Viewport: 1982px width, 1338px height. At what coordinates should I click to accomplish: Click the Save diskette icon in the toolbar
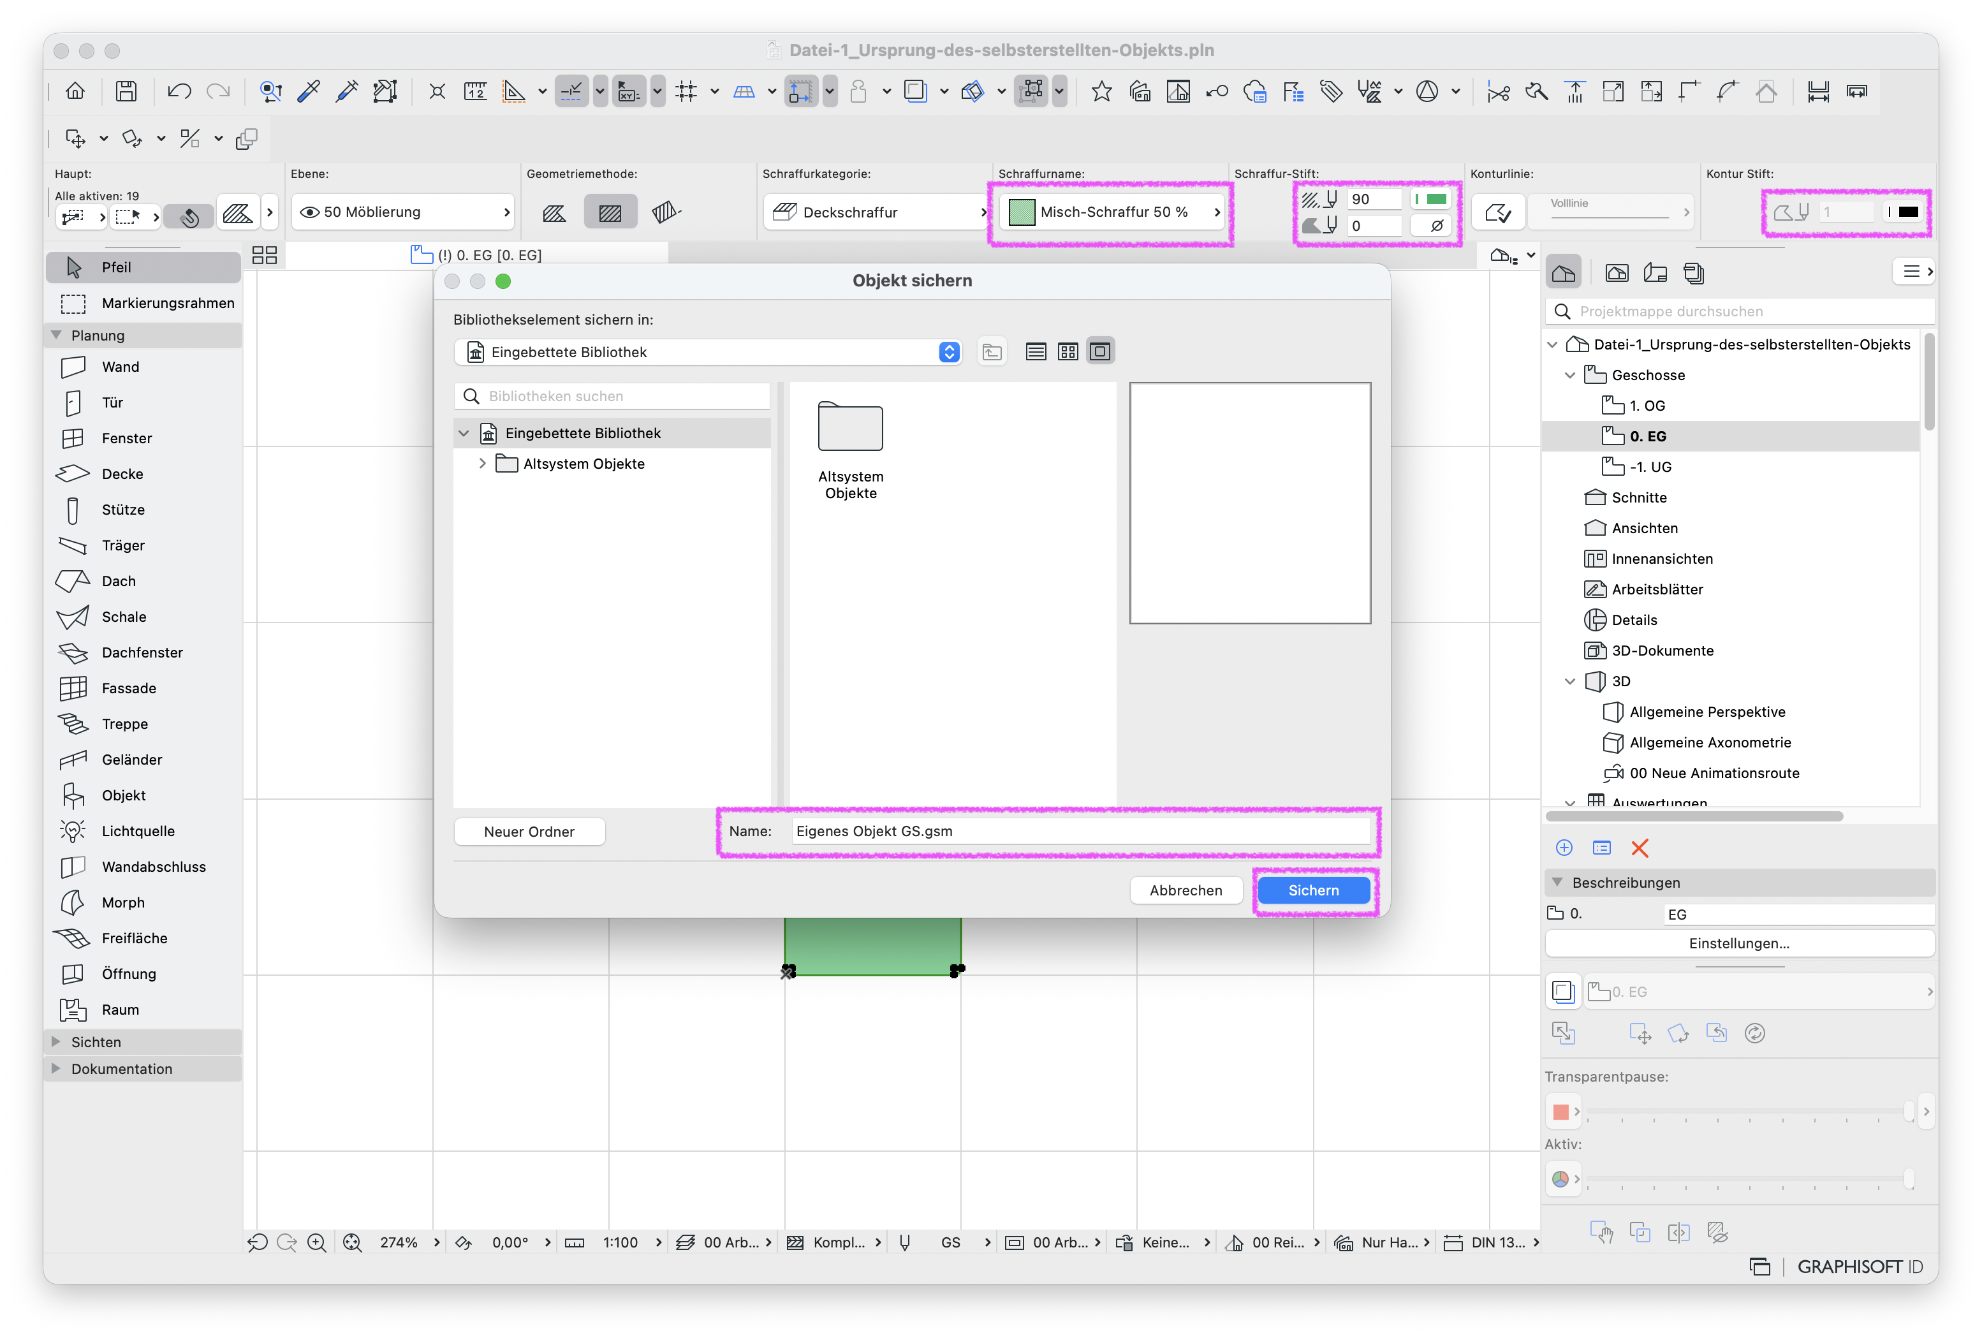[126, 91]
